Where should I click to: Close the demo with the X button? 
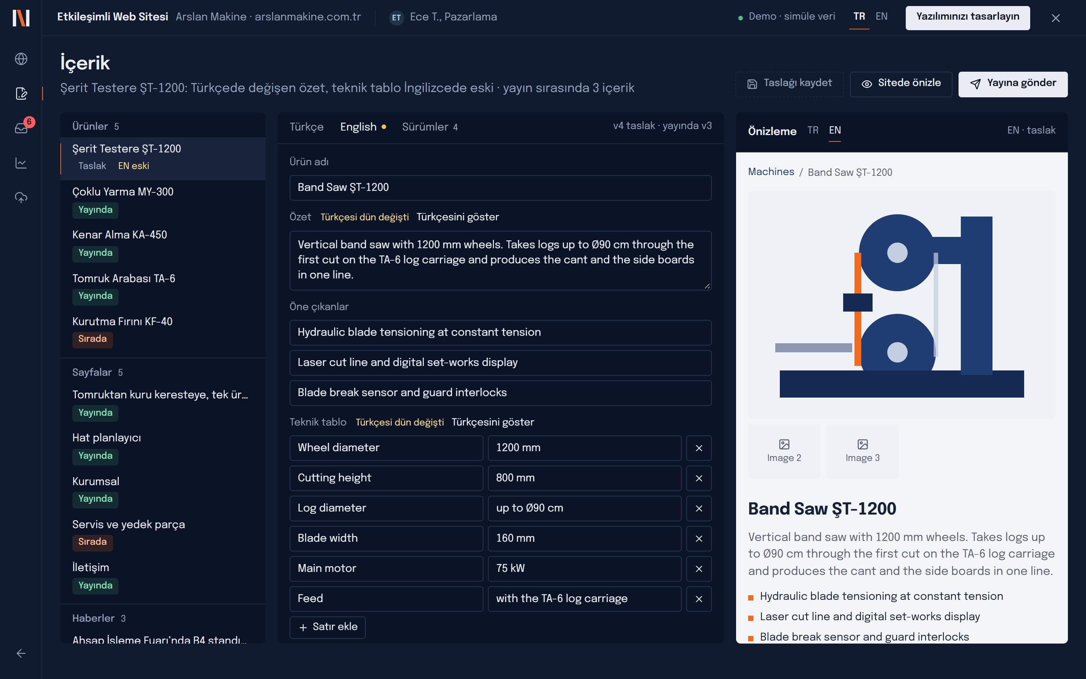[x=1055, y=18]
